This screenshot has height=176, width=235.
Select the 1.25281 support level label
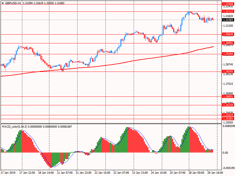[228, 119]
